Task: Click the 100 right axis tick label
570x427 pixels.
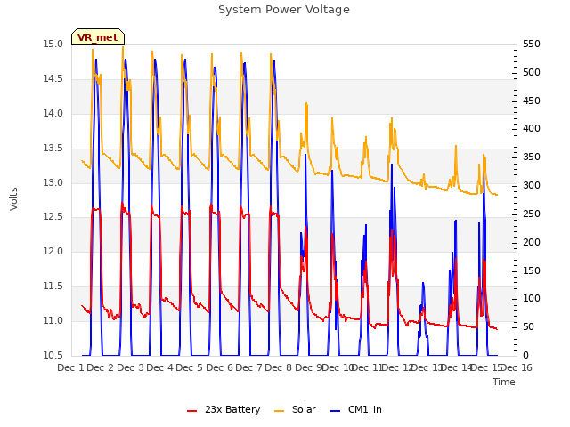Action: [532, 299]
